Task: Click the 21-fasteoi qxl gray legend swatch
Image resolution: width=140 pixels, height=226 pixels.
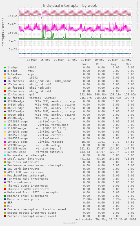Action: coord(5,95)
